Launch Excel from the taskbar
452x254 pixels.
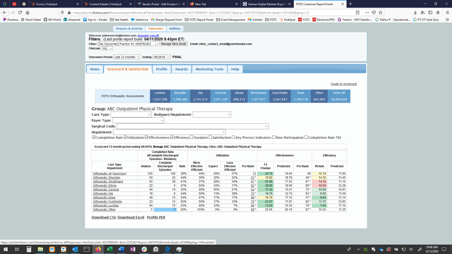point(110,249)
